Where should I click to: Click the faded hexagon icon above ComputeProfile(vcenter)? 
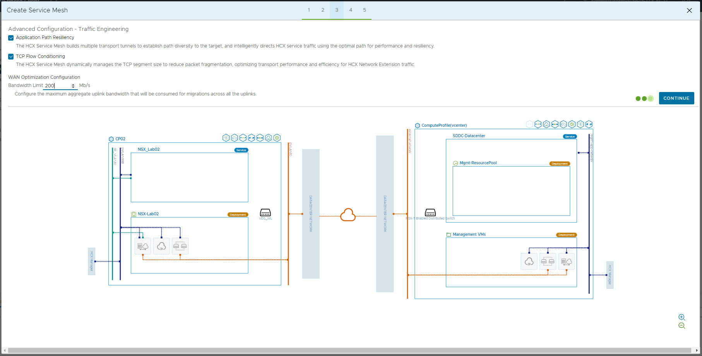point(529,124)
